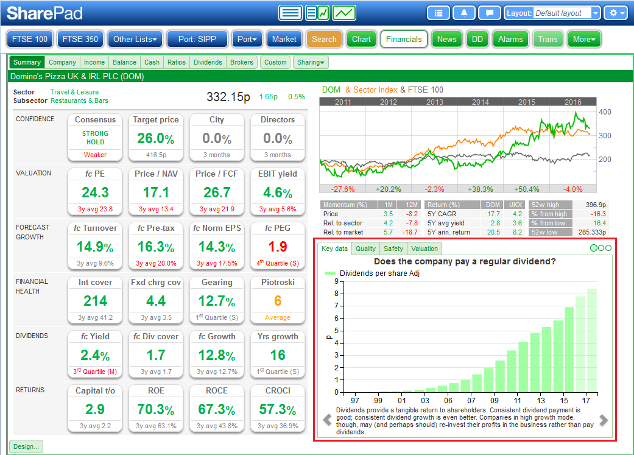Click the FTSE 350 button
634x455 pixels.
tap(80, 39)
